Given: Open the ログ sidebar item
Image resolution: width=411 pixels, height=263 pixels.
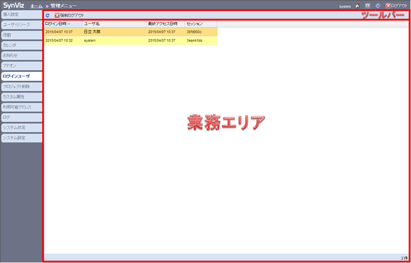Looking at the screenshot, I should click(x=21, y=117).
